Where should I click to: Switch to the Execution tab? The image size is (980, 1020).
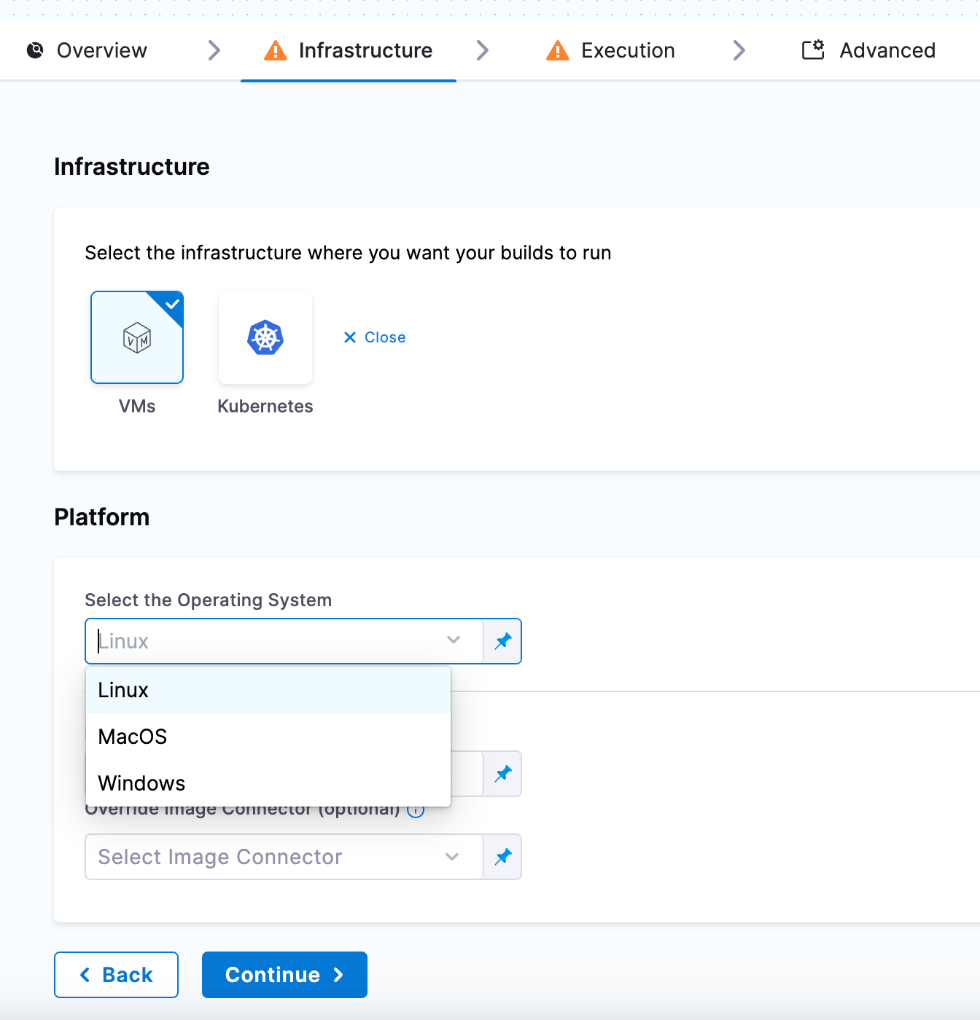point(627,50)
